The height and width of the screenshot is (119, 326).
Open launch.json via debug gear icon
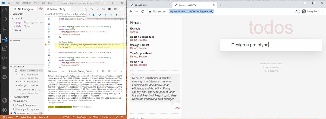tap(41, 9)
